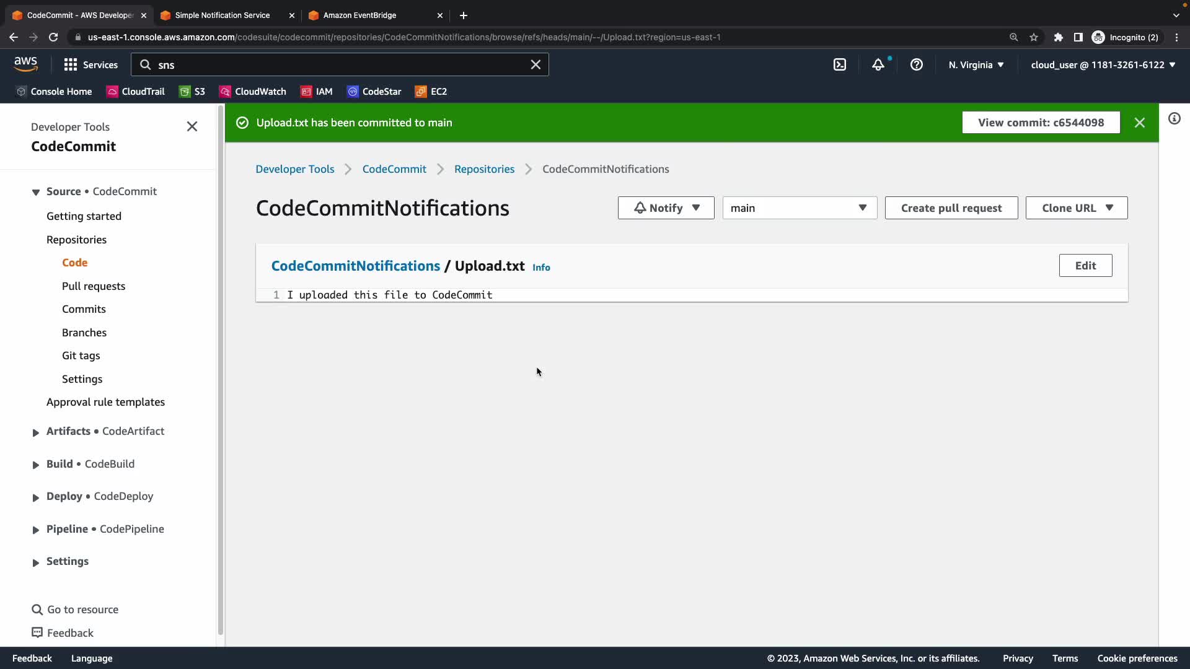
Task: Expand the Clone URL dropdown
Action: [1076, 208]
